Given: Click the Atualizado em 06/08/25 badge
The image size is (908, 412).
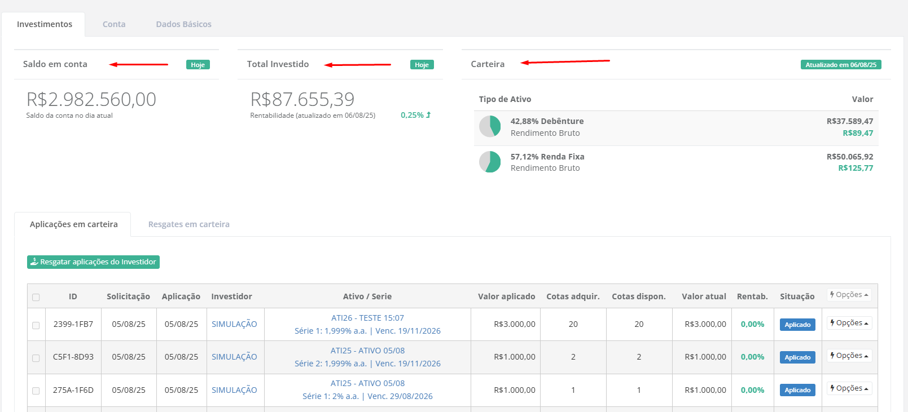Looking at the screenshot, I should 840,65.
